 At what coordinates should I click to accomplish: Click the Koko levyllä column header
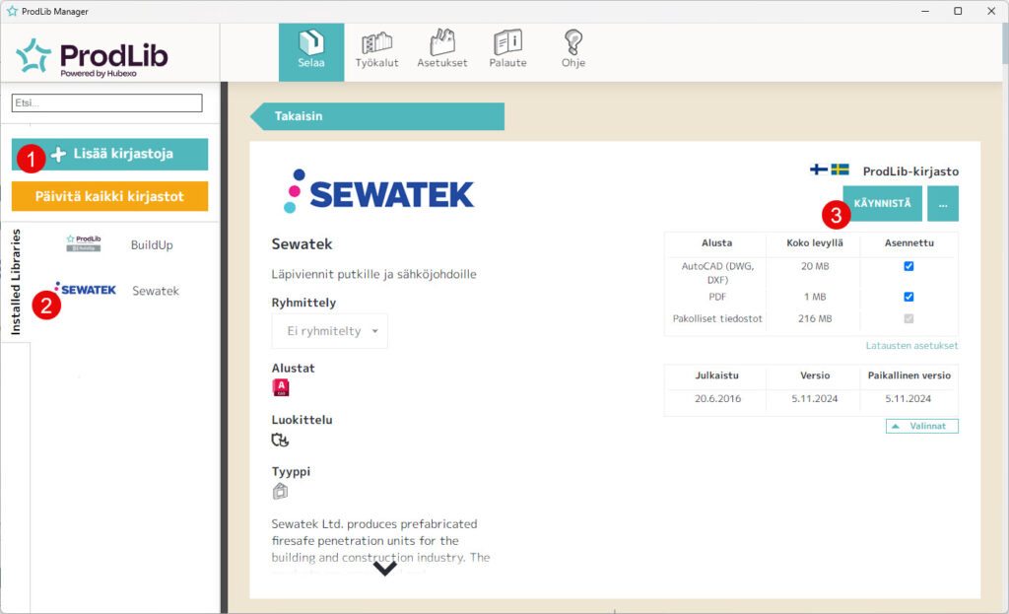(x=815, y=242)
